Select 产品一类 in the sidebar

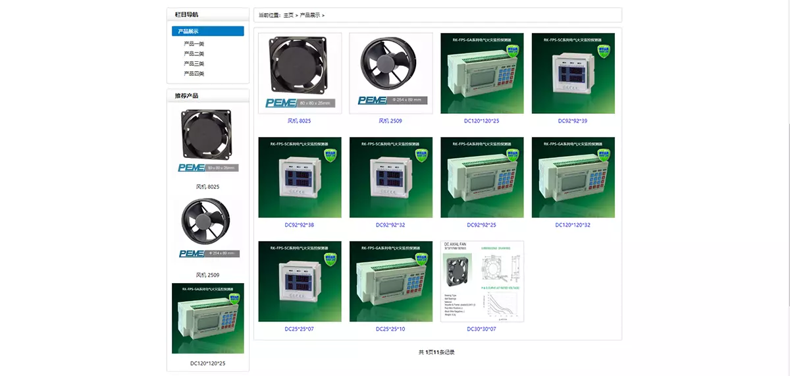(194, 44)
